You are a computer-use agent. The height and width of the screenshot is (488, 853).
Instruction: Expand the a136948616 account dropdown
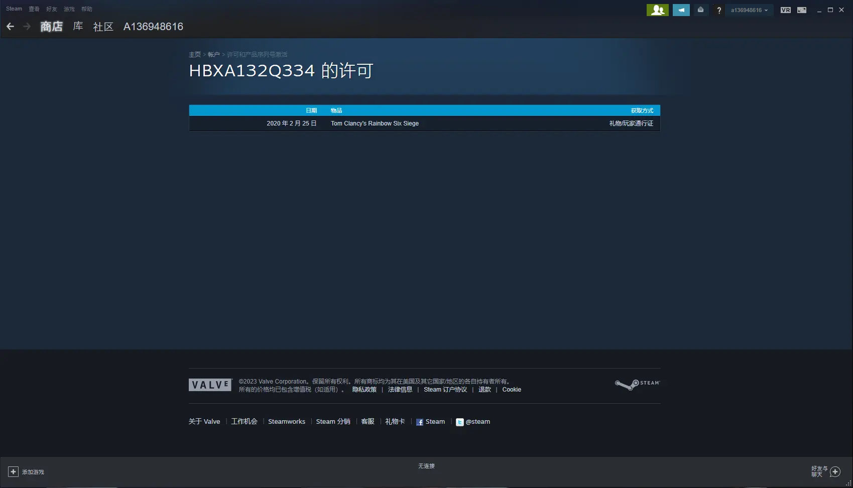click(x=749, y=10)
